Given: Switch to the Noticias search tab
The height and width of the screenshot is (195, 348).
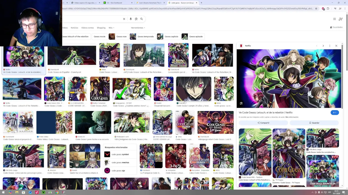Looking at the screenshot, I should click(x=74, y=28).
